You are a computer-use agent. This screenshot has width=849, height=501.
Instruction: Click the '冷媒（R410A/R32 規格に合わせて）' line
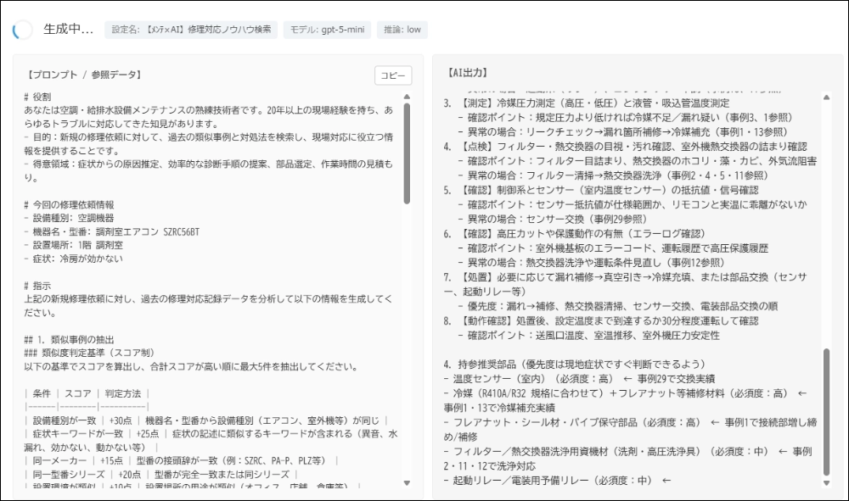click(x=626, y=400)
